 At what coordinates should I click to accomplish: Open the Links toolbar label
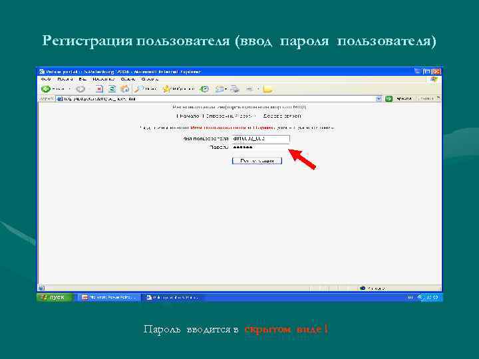pyautogui.click(x=426, y=98)
